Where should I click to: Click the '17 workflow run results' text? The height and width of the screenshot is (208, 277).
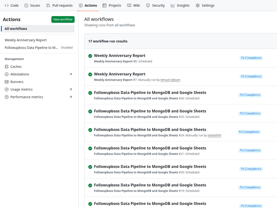click(x=108, y=41)
